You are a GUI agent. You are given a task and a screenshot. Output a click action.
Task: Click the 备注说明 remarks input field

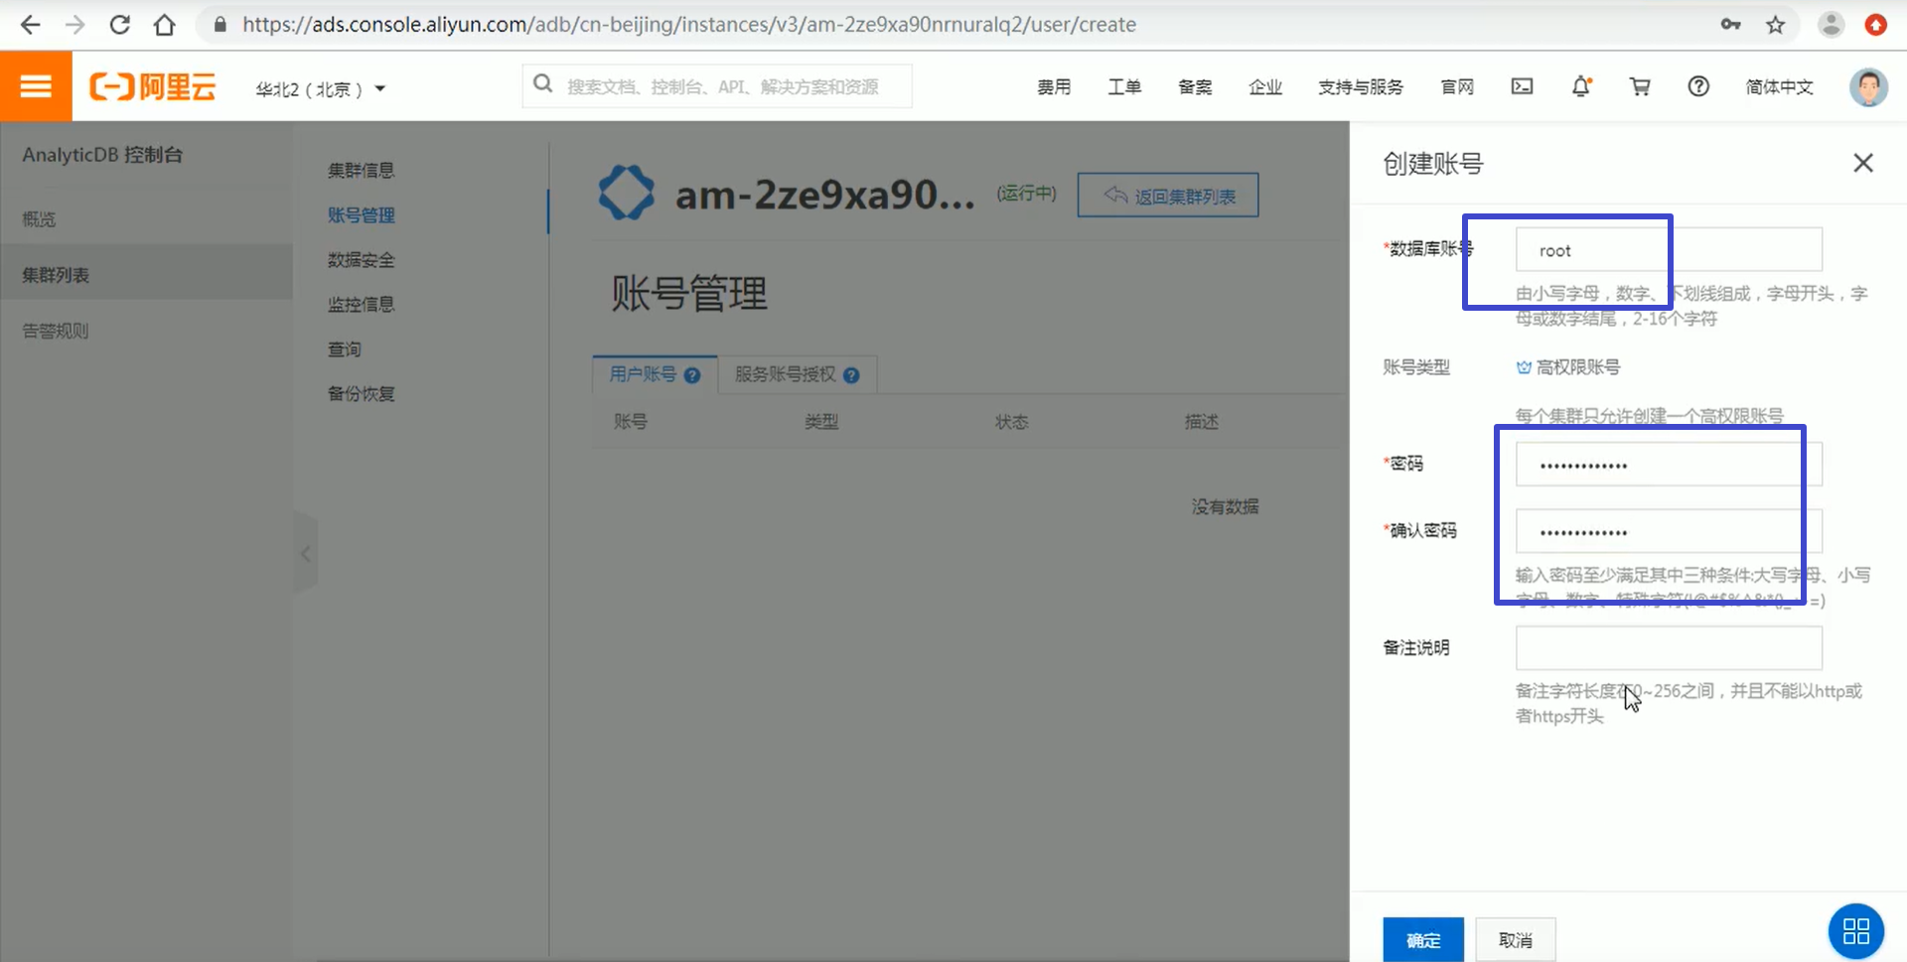click(x=1668, y=647)
